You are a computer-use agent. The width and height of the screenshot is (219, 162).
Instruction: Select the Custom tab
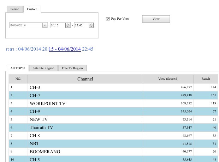pos(32,9)
